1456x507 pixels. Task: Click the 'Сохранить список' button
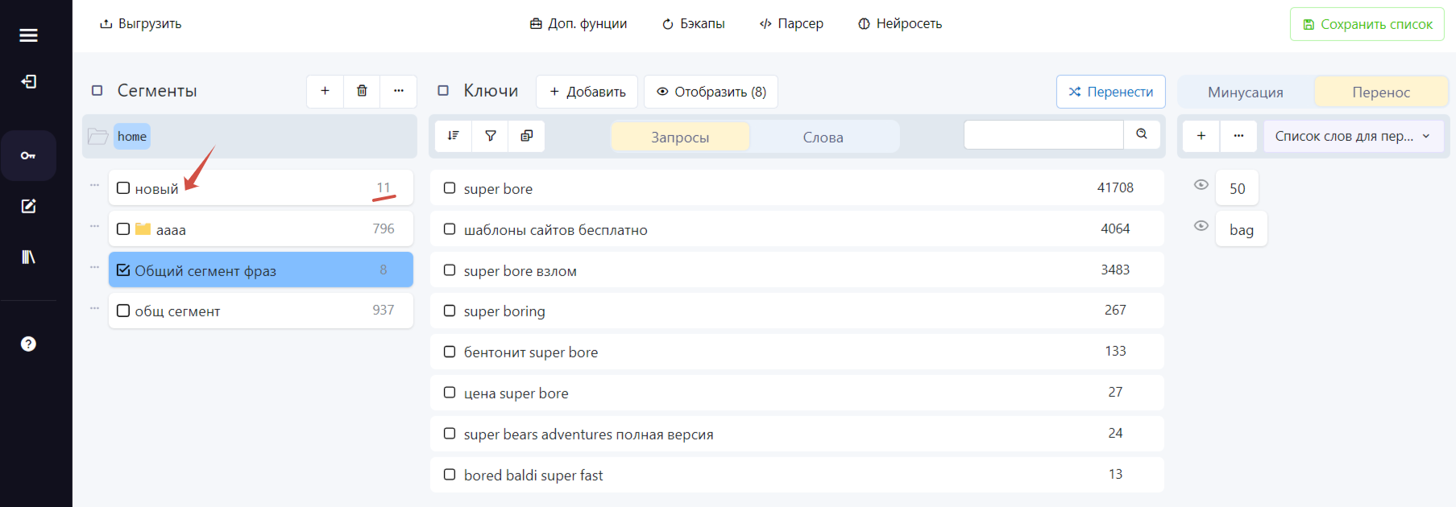1367,24
